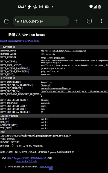Viewport: 108px width, 173px height.
Task: Click the prefetch;anonymous-client-ip value
Action: click(x=56, y=88)
